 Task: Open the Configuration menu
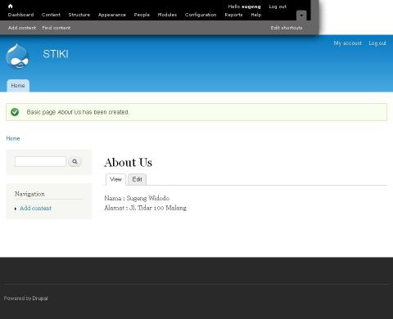click(x=201, y=15)
